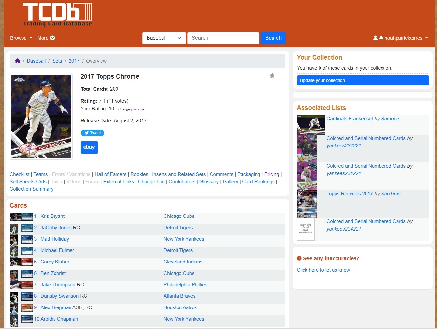437x329 pixels.
Task: Open Atlanta Braves team link
Action: pyautogui.click(x=179, y=296)
